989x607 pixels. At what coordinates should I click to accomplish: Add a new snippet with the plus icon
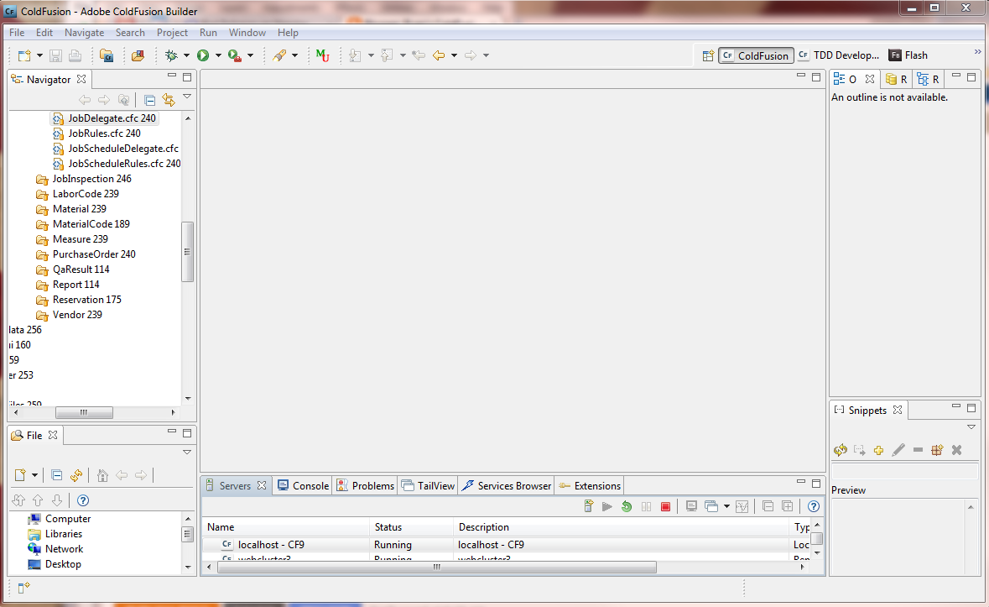[x=878, y=450]
